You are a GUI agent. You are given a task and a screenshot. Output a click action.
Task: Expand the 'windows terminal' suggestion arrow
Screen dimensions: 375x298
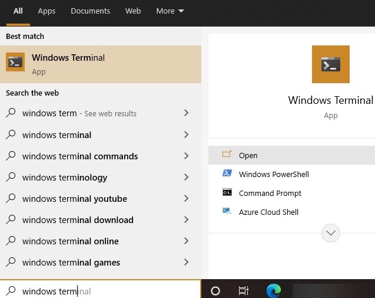click(x=186, y=135)
